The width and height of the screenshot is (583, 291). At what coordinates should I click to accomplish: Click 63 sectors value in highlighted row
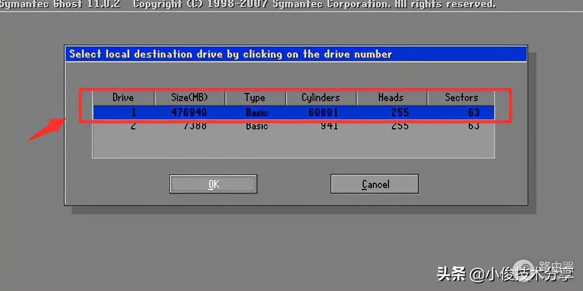click(x=473, y=112)
